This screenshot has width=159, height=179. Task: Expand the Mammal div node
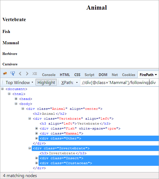(x=36, y=133)
